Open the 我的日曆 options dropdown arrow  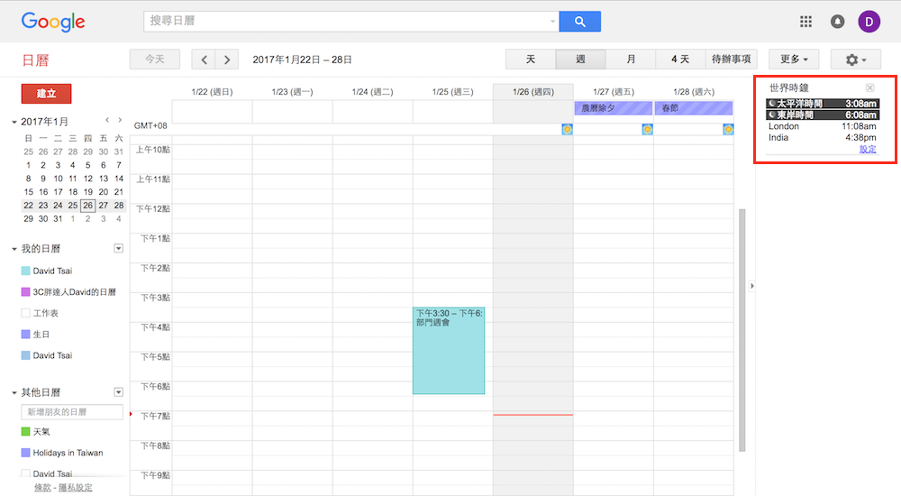pos(118,248)
